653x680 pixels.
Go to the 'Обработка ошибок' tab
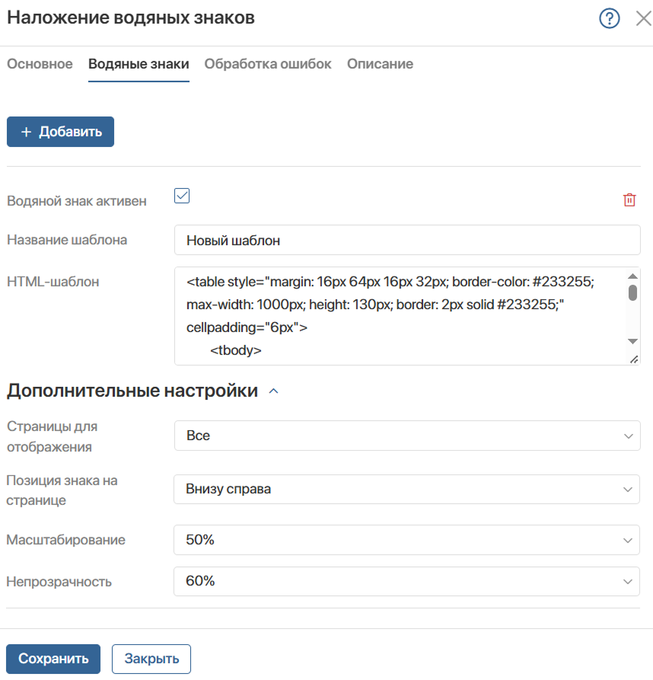click(x=268, y=64)
